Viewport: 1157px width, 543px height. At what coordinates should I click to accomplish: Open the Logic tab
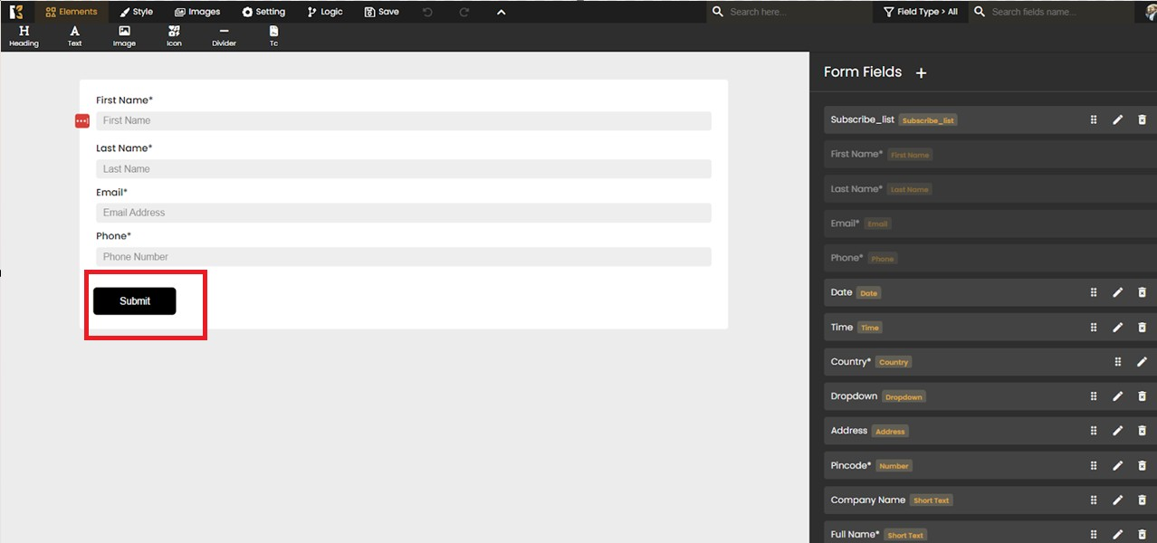pyautogui.click(x=325, y=12)
